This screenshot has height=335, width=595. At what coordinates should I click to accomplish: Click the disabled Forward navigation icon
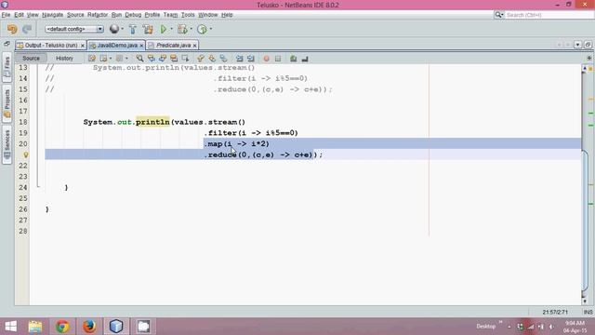(x=119, y=59)
